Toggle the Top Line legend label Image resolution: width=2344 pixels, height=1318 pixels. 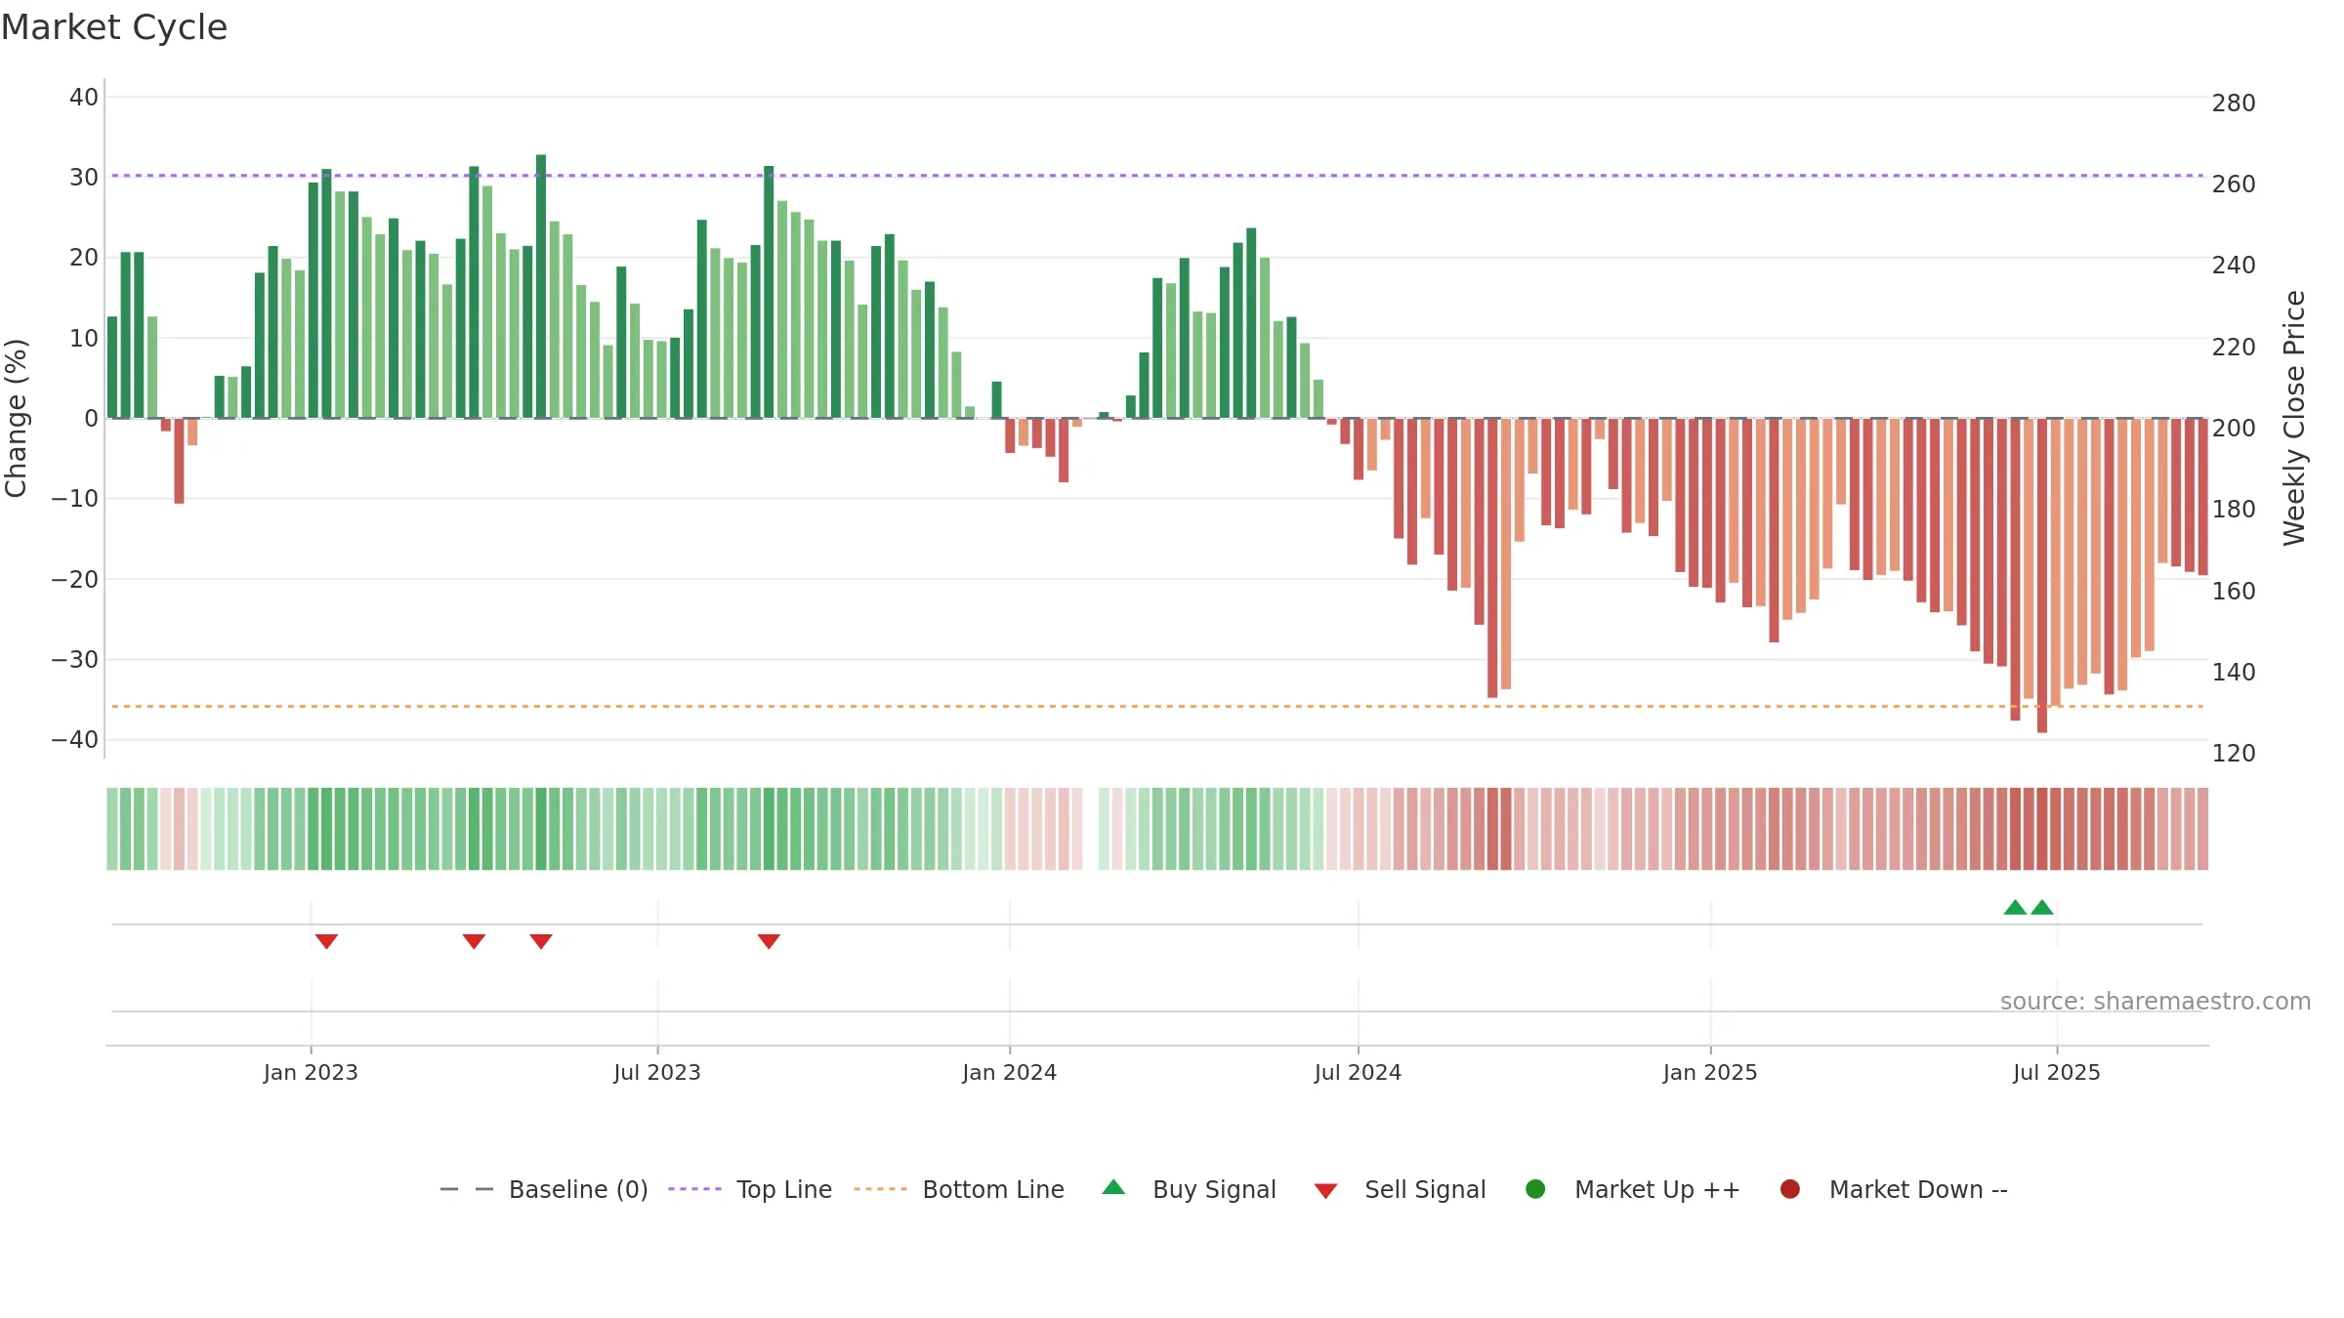784,1190
